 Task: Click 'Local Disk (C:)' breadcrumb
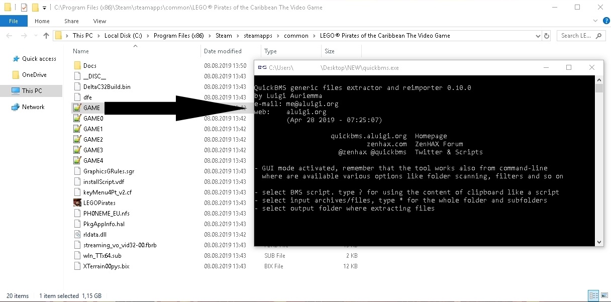tap(124, 36)
